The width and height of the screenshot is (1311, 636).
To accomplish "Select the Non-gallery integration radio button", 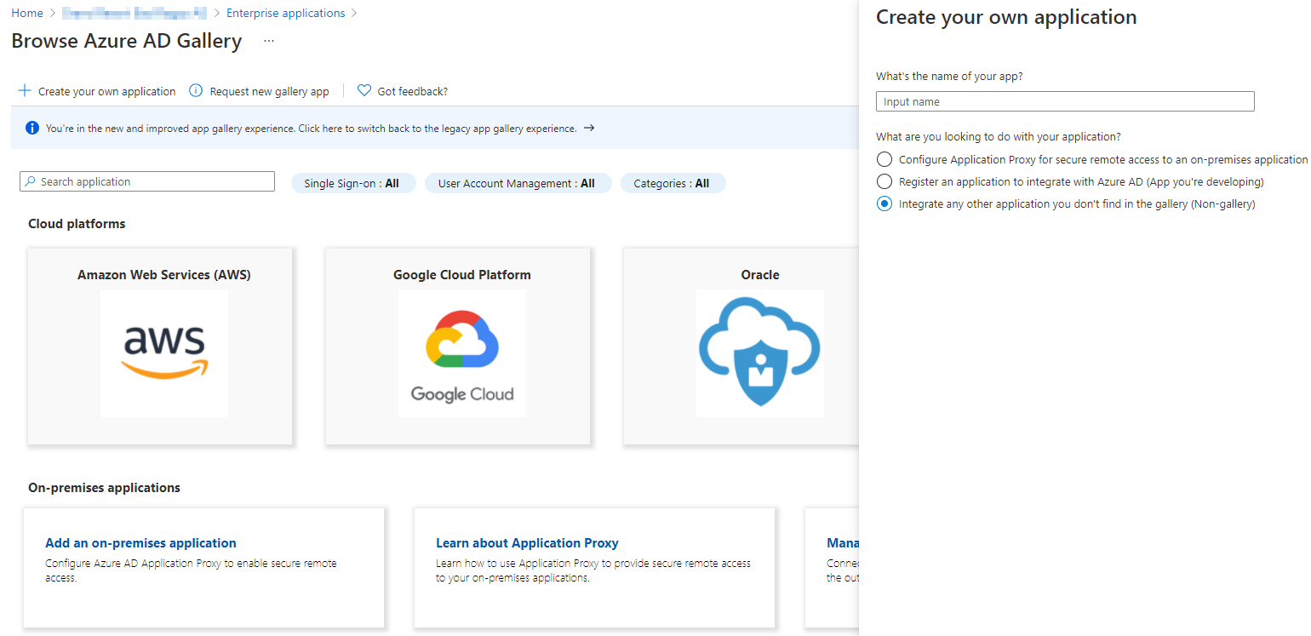I will (884, 203).
